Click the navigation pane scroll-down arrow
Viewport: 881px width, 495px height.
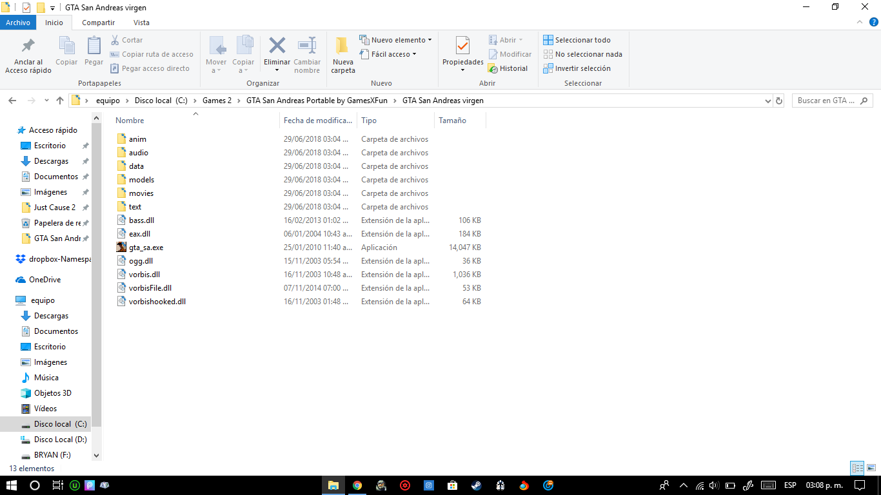[97, 455]
